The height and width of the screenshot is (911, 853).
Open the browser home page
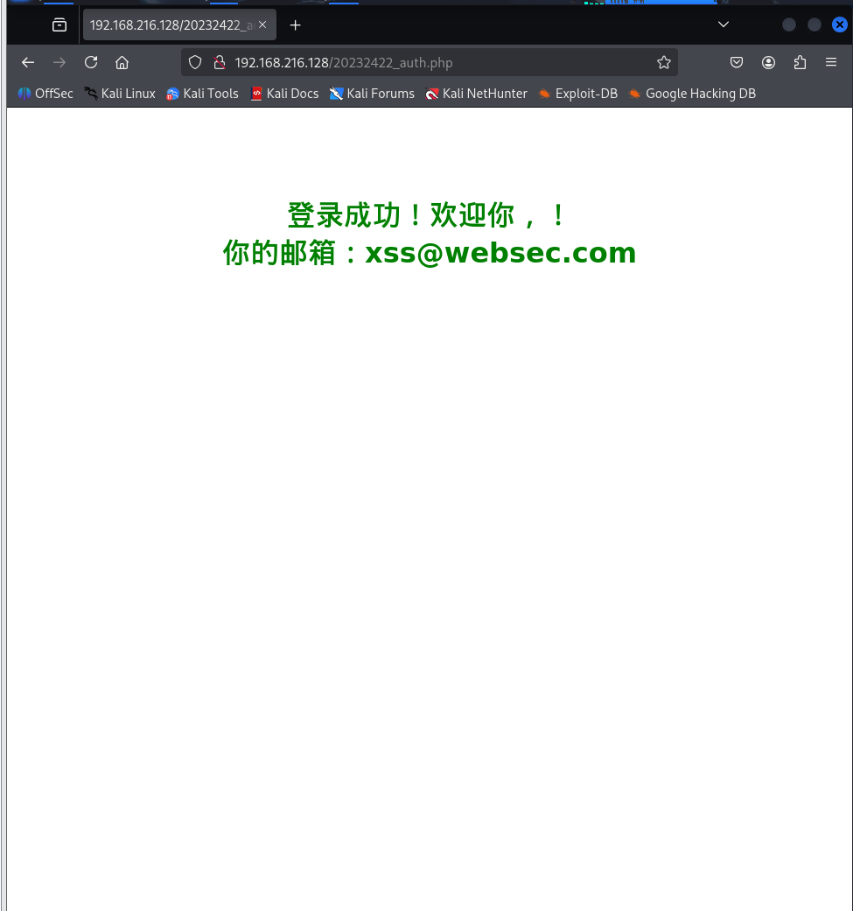[x=122, y=63]
